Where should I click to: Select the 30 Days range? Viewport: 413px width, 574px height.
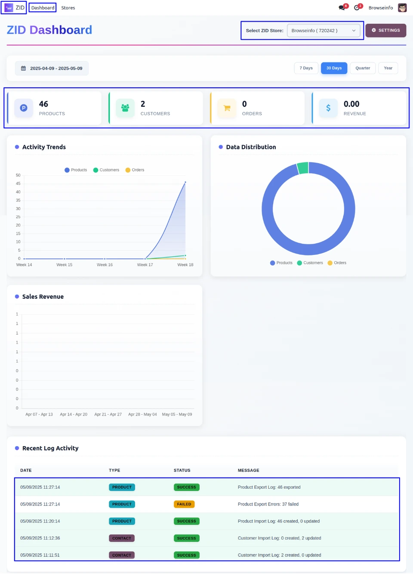334,68
